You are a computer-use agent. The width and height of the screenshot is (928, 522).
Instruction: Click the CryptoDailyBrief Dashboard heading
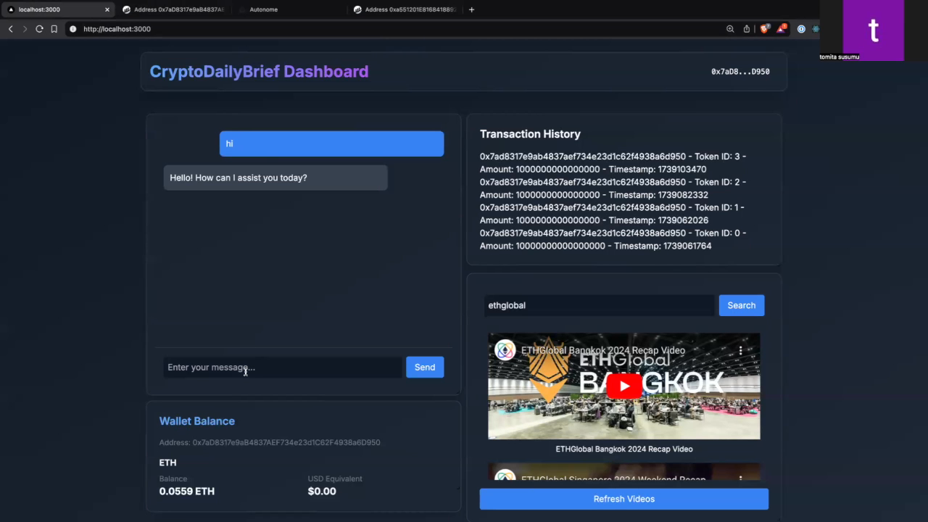[x=259, y=72]
